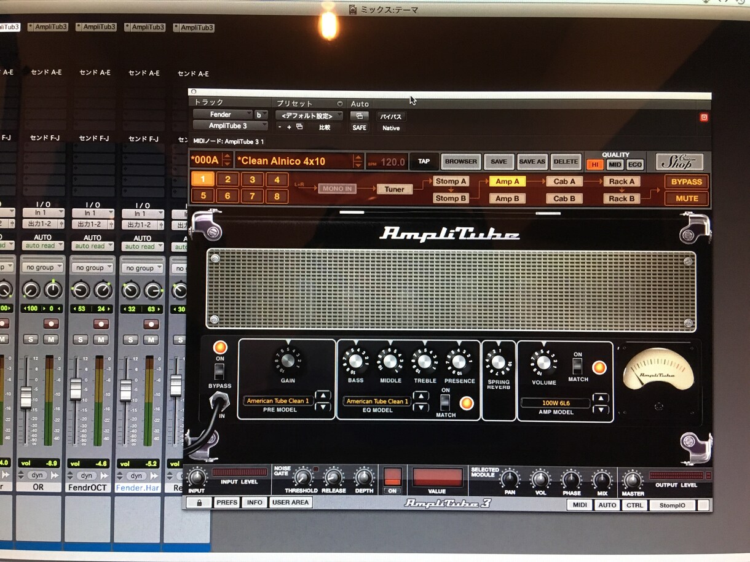Click the selected module VOL knob
The width and height of the screenshot is (750, 562).
(x=540, y=478)
